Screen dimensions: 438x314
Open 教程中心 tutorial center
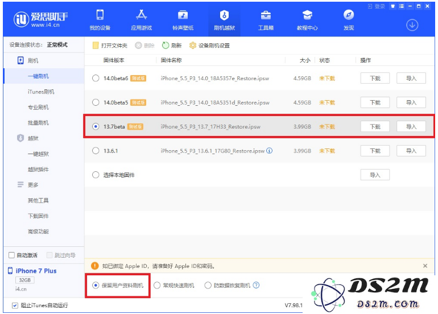pyautogui.click(x=307, y=20)
